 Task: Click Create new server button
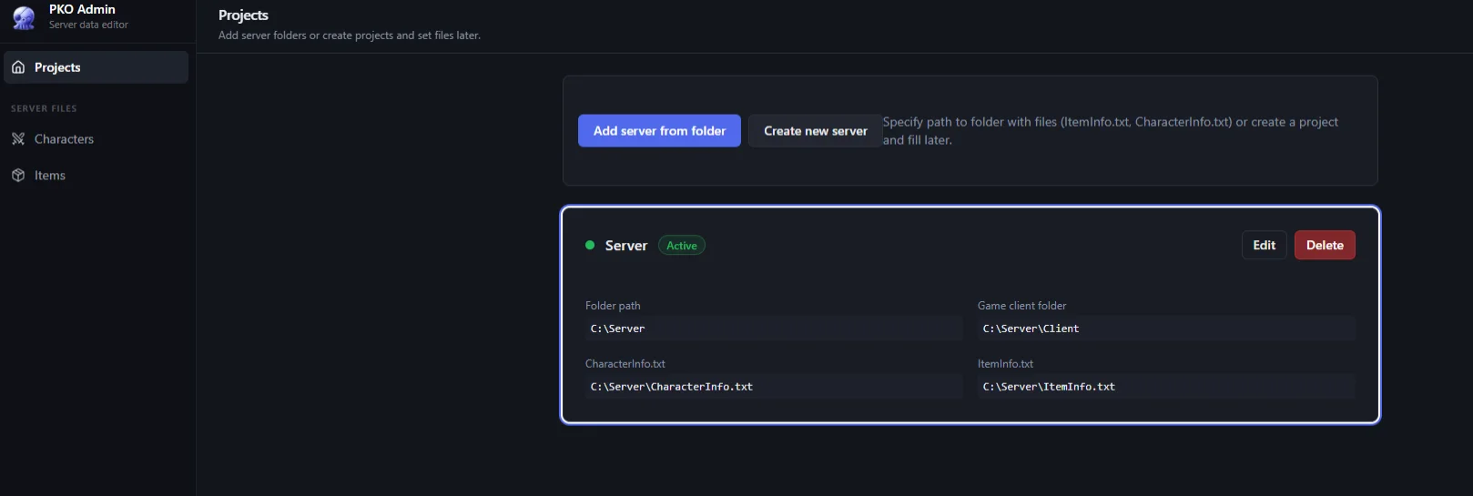click(815, 131)
